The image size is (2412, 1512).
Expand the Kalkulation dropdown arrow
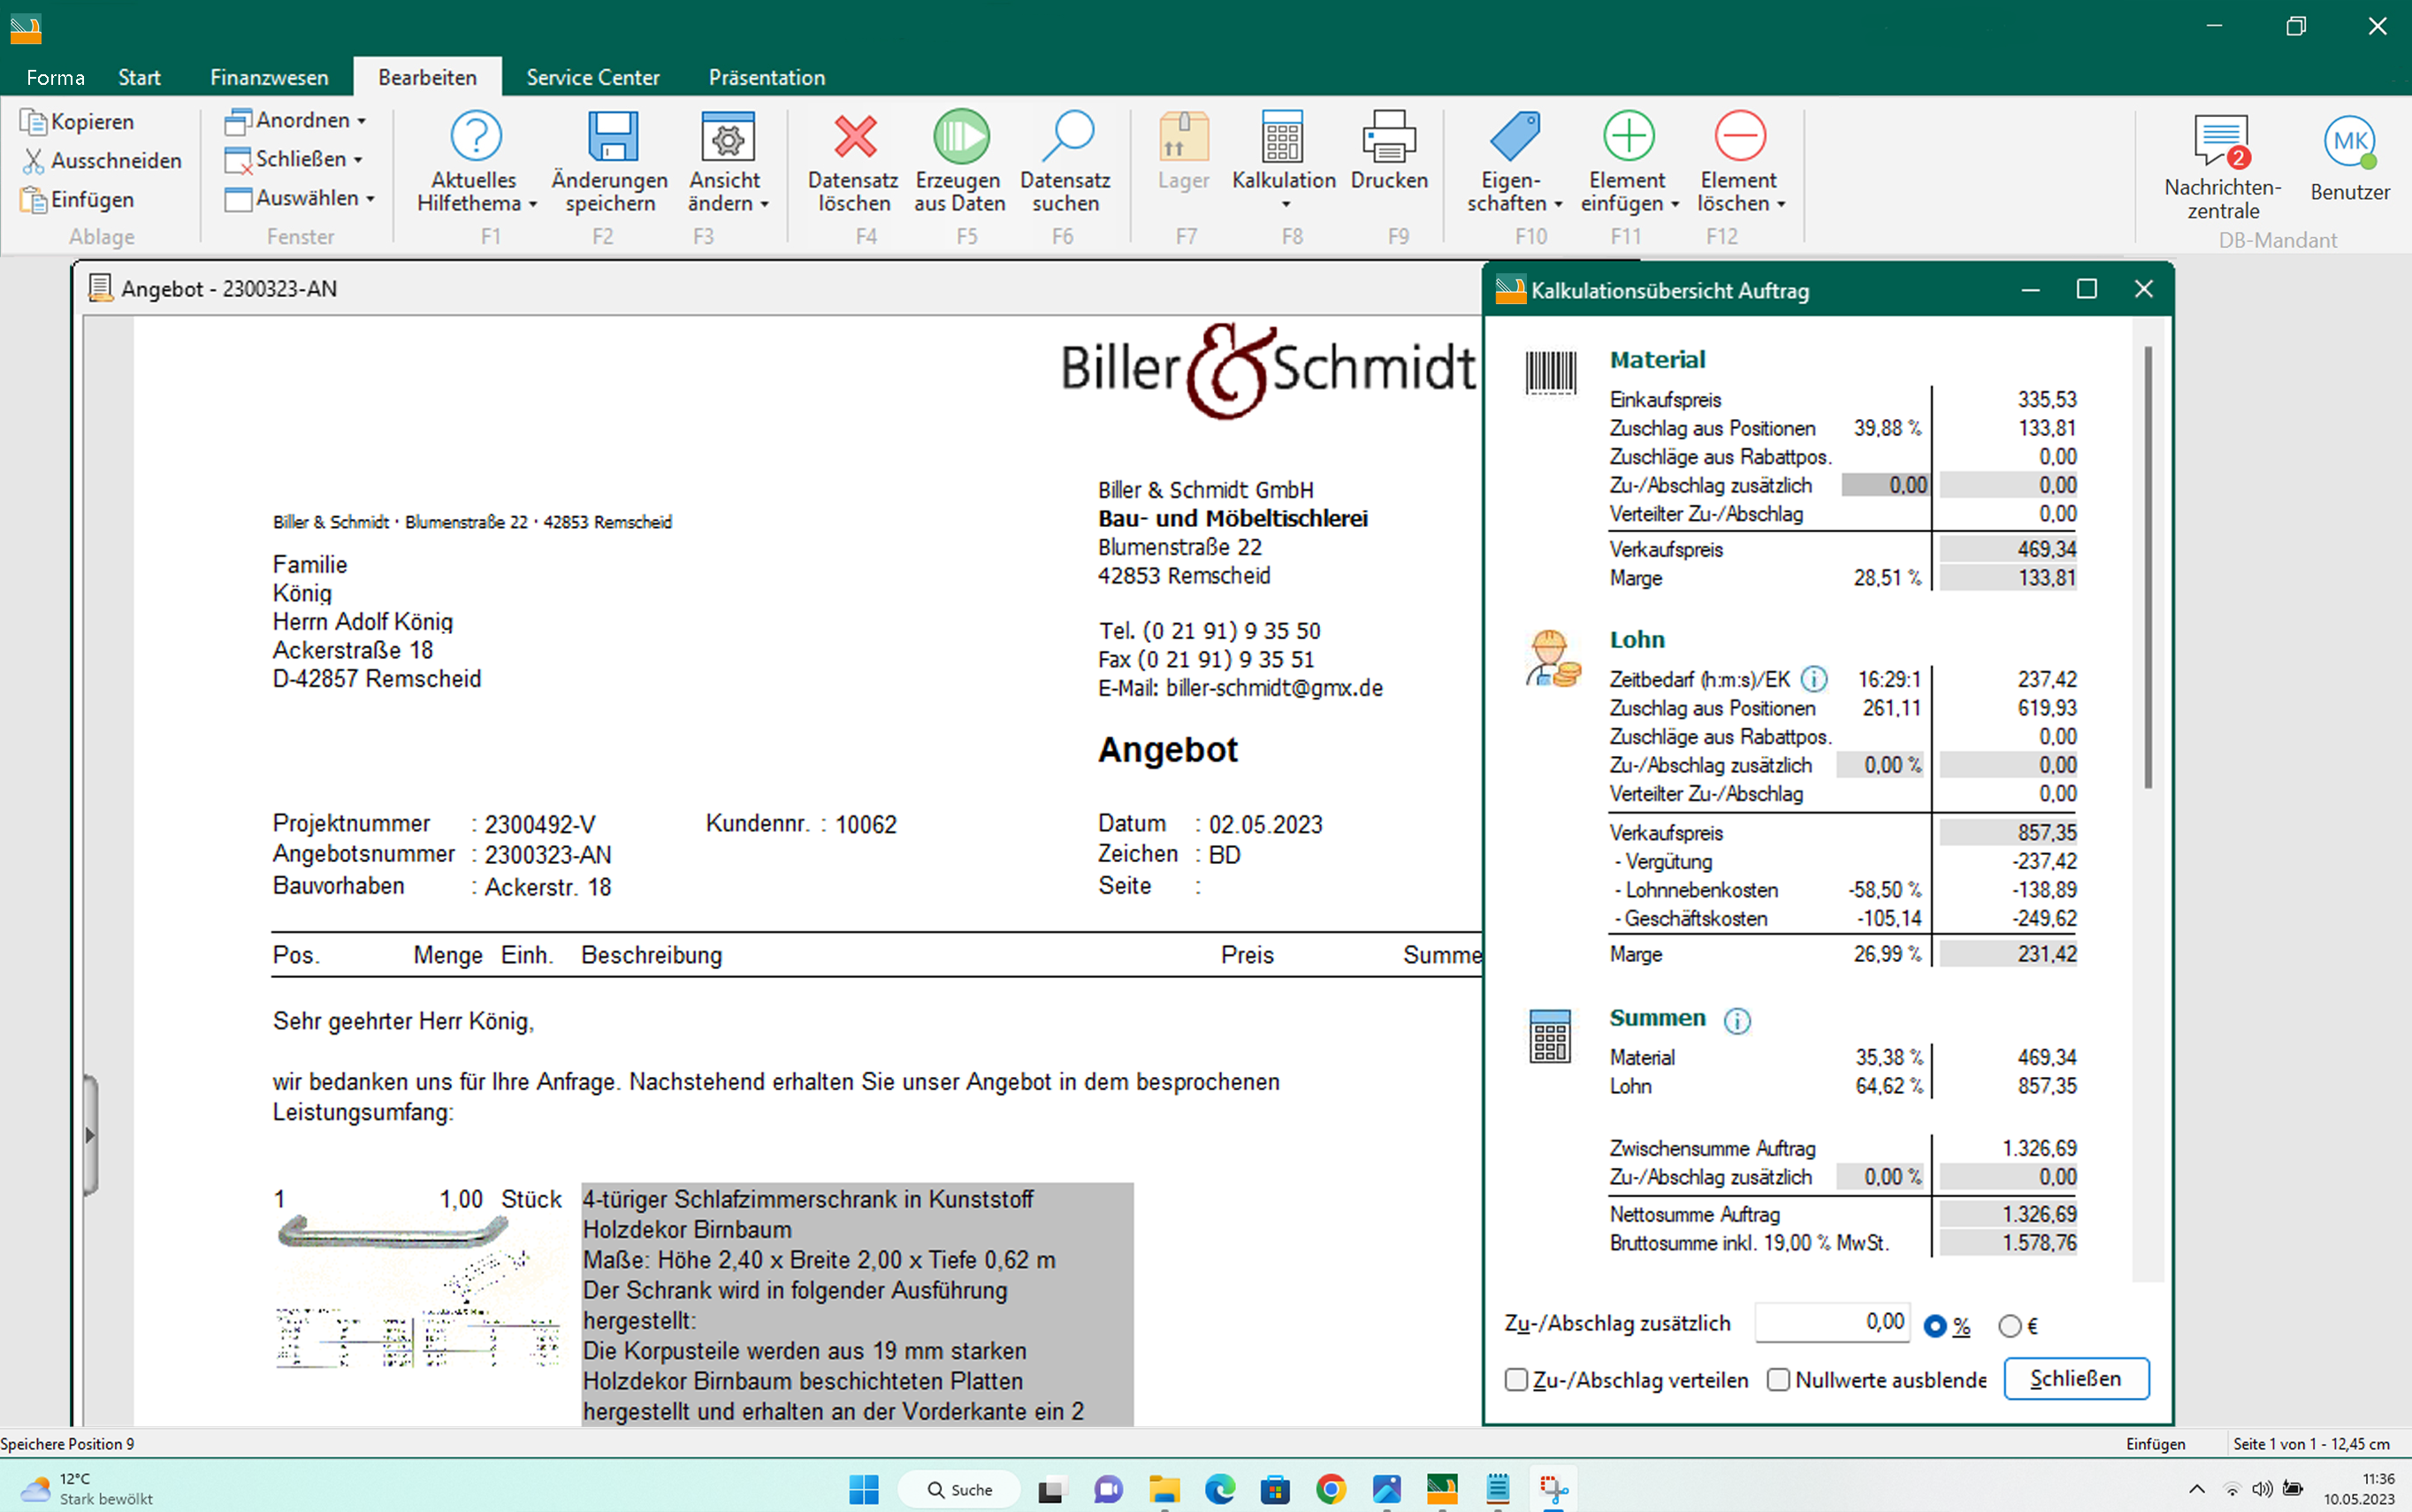[x=1286, y=205]
